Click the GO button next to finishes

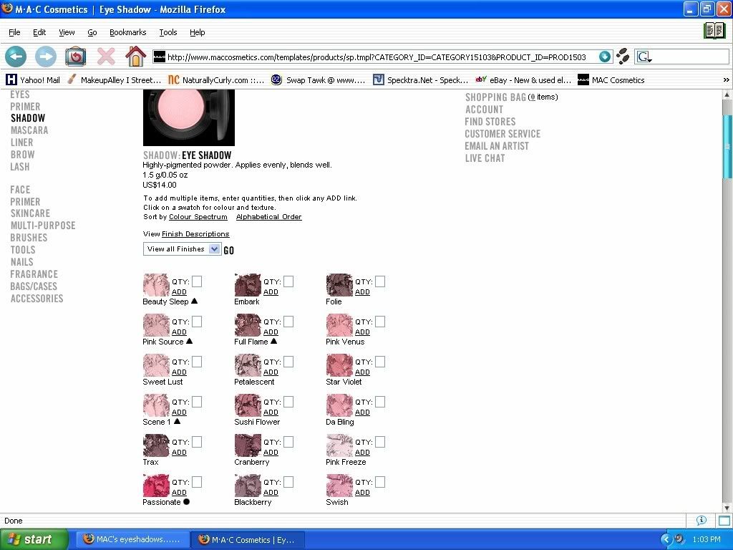click(x=228, y=250)
